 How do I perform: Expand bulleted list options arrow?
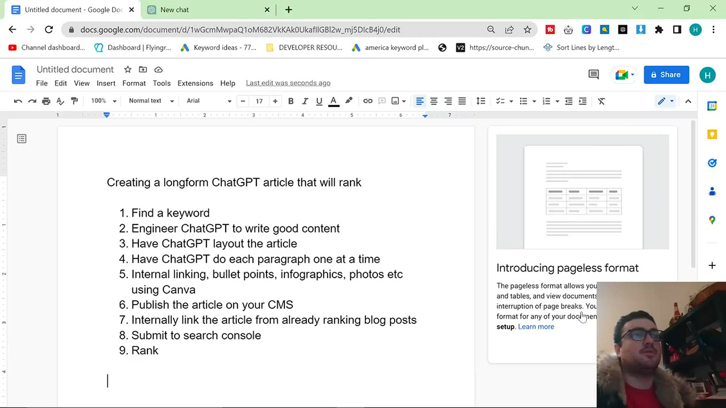[x=534, y=101]
